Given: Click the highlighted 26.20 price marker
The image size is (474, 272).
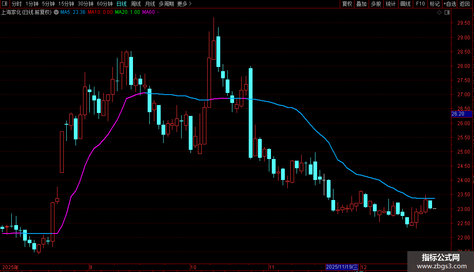Looking at the screenshot, I should coord(461,114).
